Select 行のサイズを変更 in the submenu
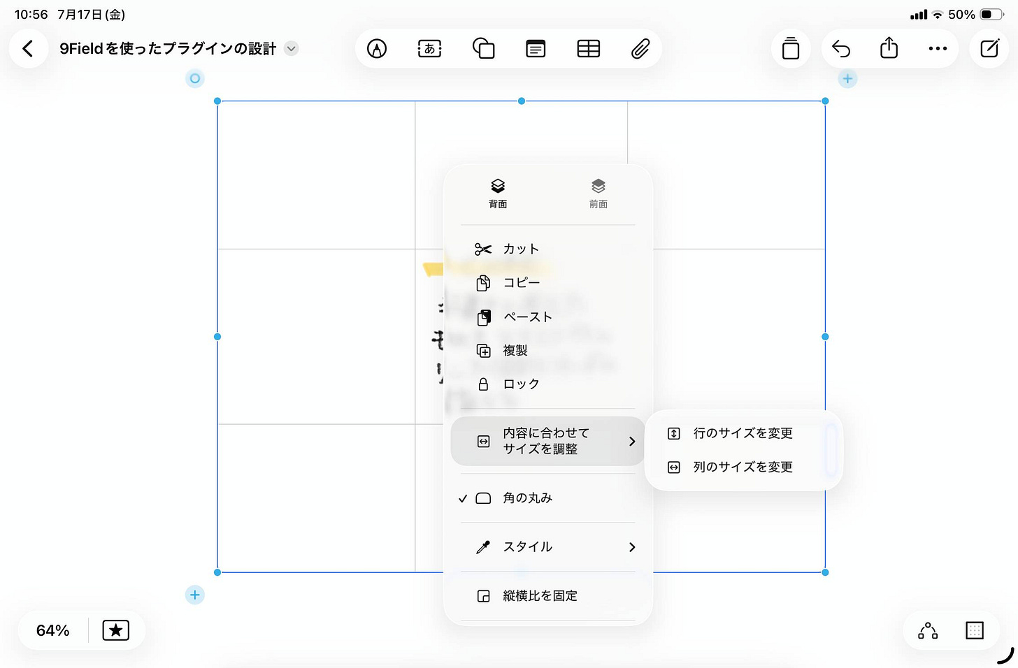This screenshot has height=668, width=1018. (743, 433)
